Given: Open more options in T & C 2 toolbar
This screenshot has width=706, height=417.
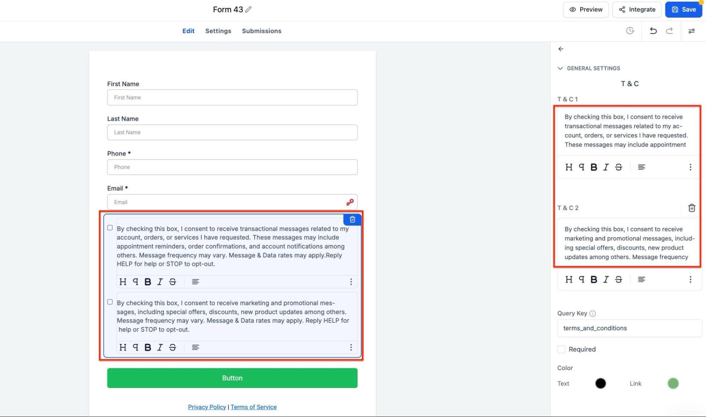Looking at the screenshot, I should (690, 280).
